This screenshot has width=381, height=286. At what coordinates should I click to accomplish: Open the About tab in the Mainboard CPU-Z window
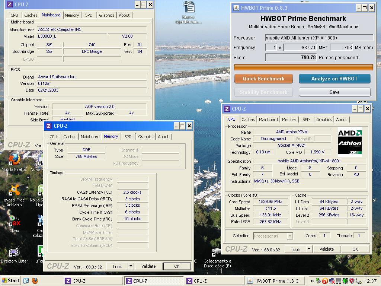coord(124,15)
